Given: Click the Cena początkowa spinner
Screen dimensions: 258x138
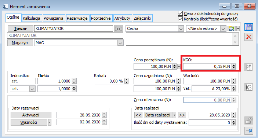Looking at the screenshot, I should (x=175, y=66).
